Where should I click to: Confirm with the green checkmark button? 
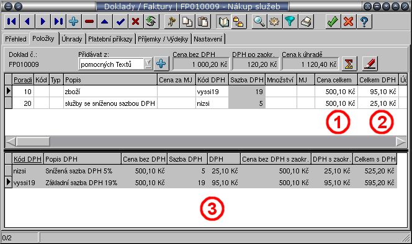(x=333, y=21)
